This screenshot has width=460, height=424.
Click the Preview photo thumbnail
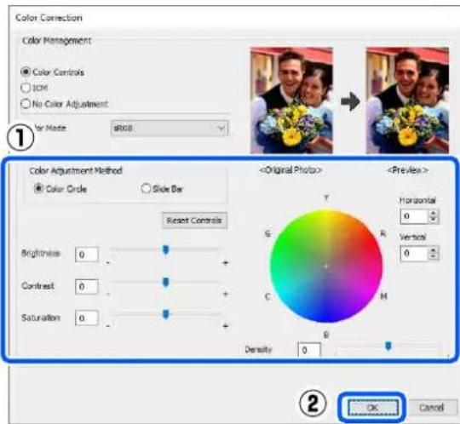coord(407,100)
